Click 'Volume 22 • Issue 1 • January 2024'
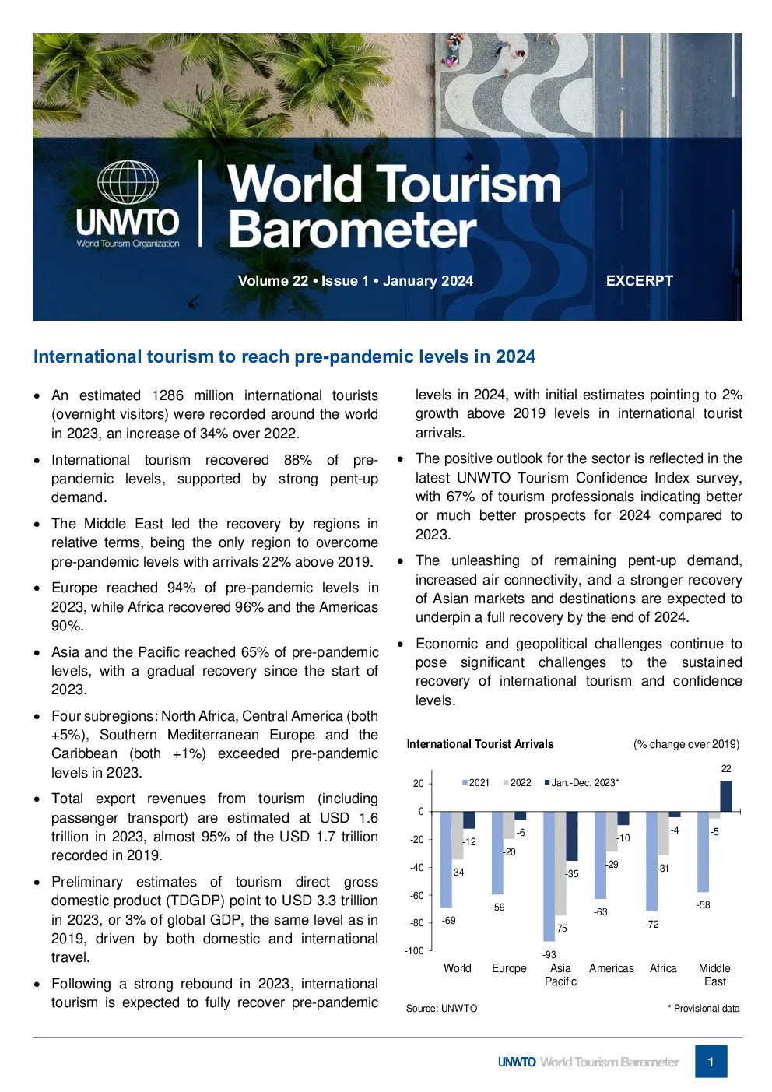This screenshot has height=1092, width=772. coord(356,281)
